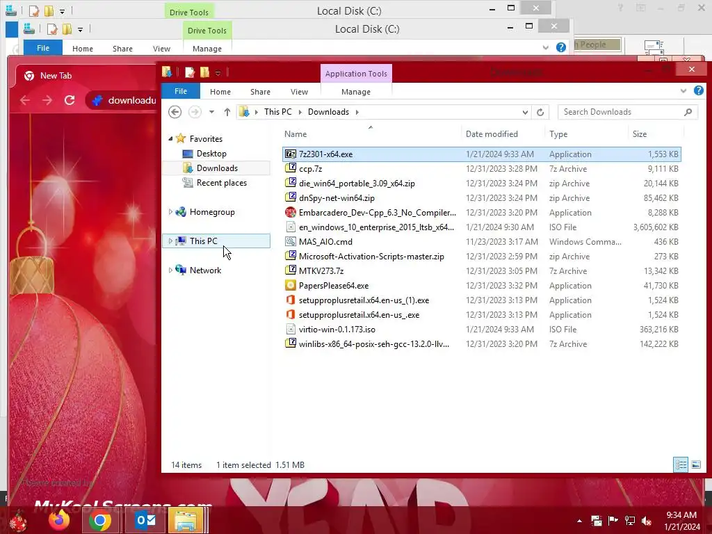Click This PC in the address breadcrumb
Viewport: 712px width, 534px height.
click(278, 112)
